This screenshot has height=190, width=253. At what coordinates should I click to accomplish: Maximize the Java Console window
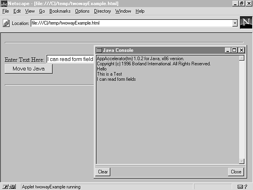(234, 50)
